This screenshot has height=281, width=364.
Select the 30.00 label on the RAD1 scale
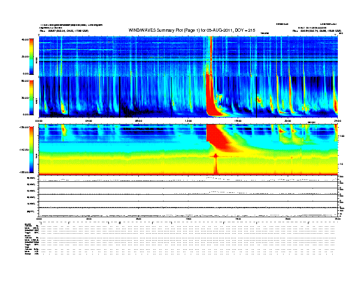tap(25, 98)
